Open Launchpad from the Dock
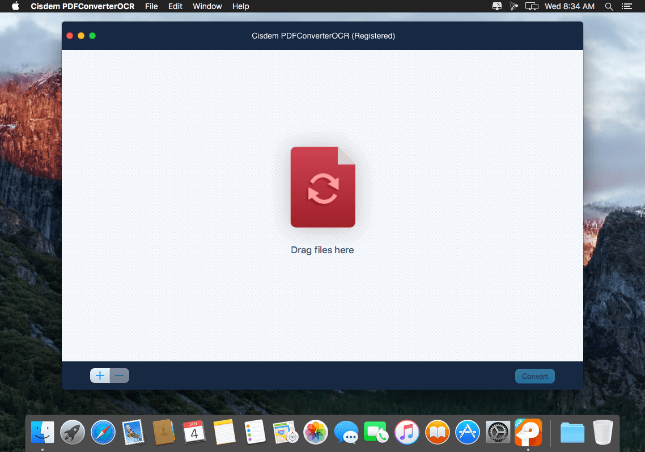Image resolution: width=645 pixels, height=452 pixels. coord(73,432)
